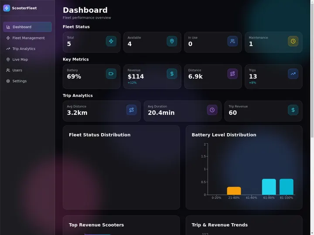The image size is (314, 235).
Task: Click the clock icon in Maintenance card
Action: click(x=293, y=41)
